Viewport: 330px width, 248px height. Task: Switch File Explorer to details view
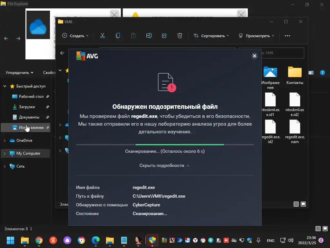point(318,229)
